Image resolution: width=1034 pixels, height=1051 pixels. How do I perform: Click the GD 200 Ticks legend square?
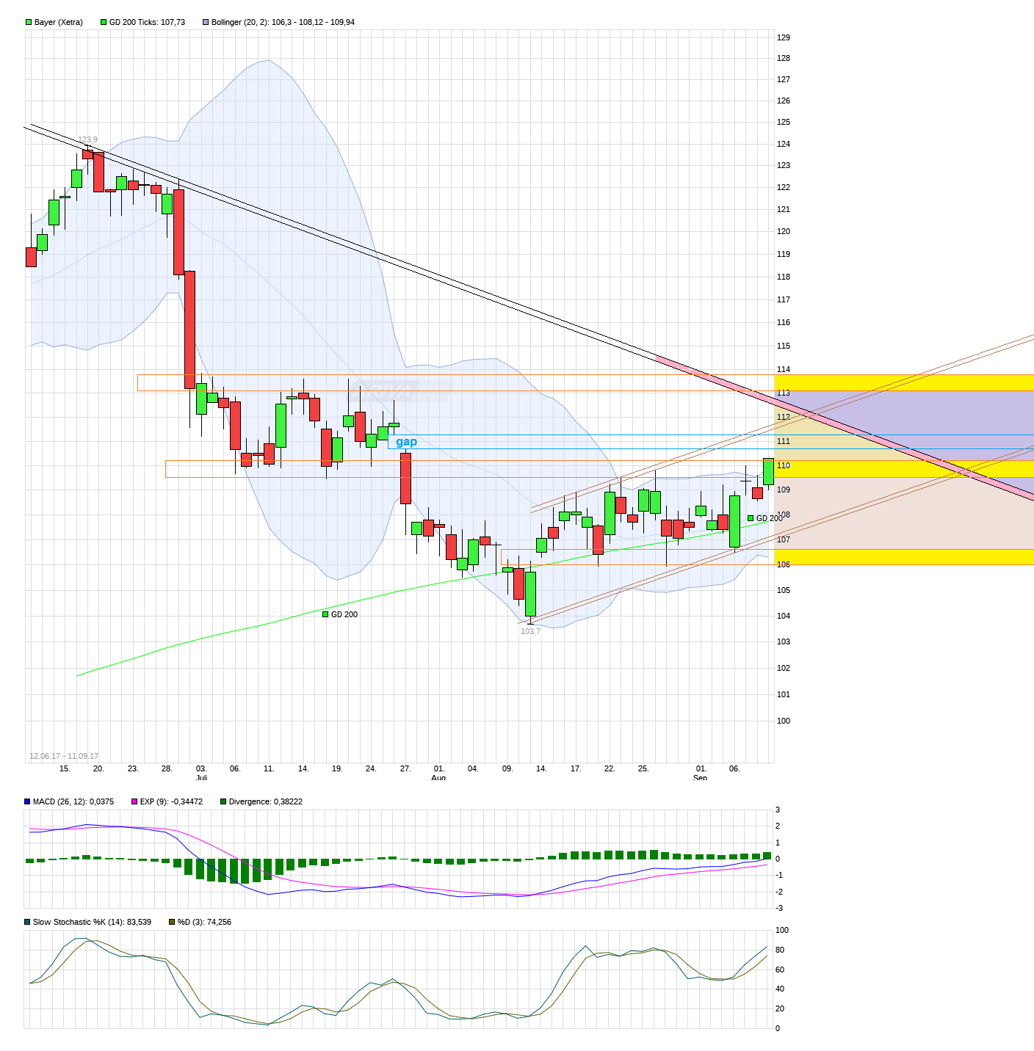click(x=104, y=22)
